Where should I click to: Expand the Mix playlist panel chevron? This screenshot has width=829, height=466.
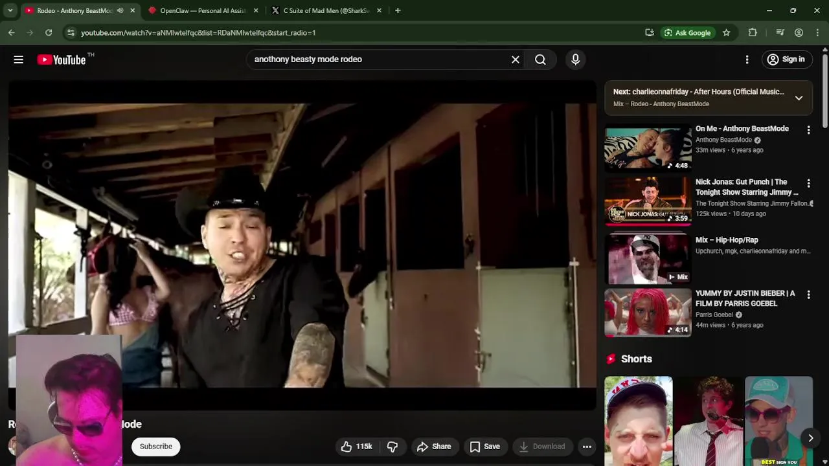pos(799,98)
